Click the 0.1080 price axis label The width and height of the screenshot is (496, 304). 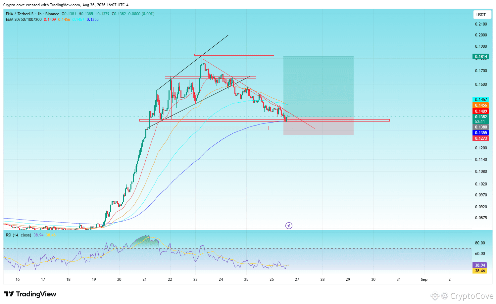coord(481,172)
